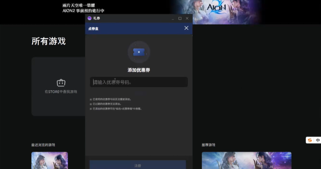
Task: Close the 礼券 window from the title bar
Action: click(187, 19)
